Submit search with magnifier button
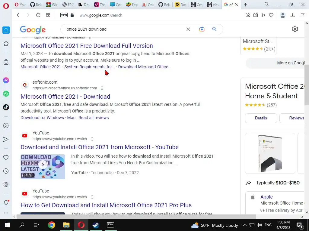The height and width of the screenshot is (231, 309). [215, 29]
